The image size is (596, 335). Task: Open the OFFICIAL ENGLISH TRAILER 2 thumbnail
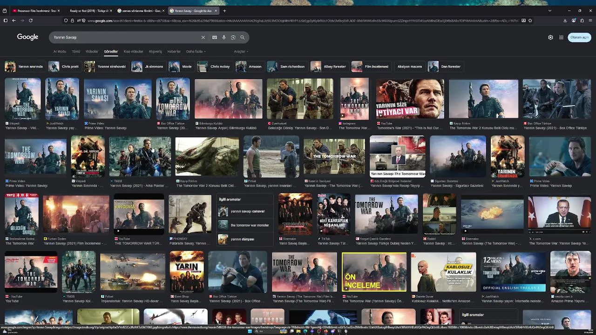click(x=513, y=272)
